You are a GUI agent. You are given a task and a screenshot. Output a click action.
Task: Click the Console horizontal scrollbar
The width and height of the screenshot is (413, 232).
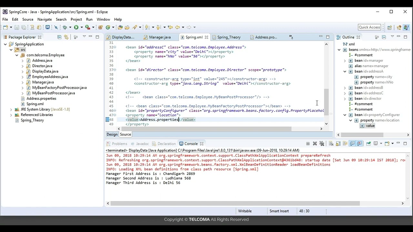(x=235, y=203)
